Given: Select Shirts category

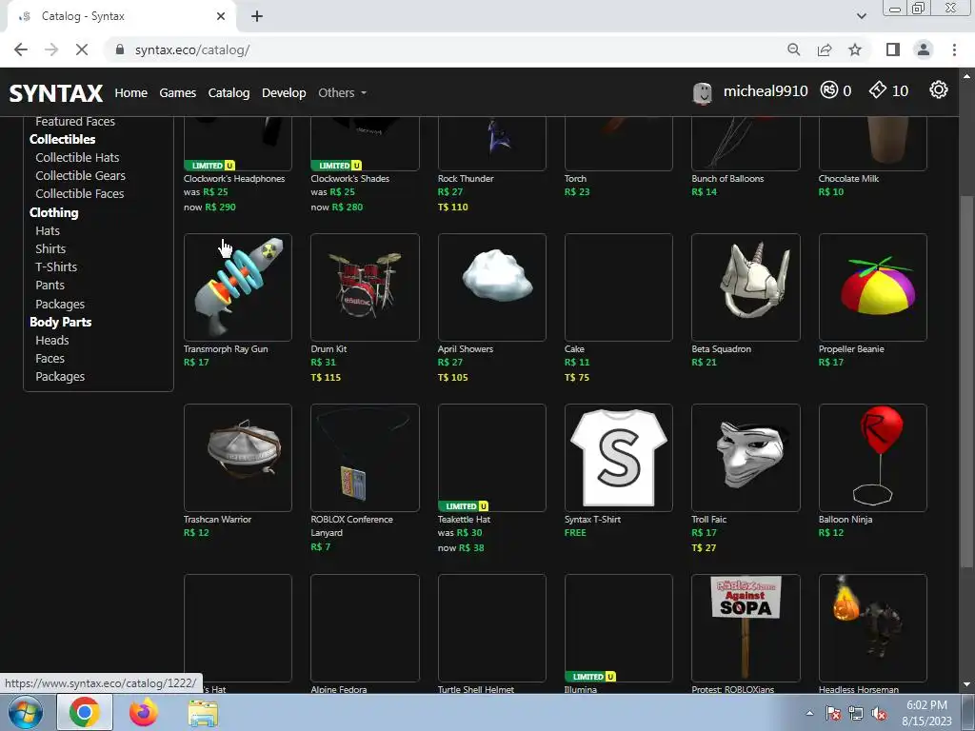Looking at the screenshot, I should (x=50, y=248).
